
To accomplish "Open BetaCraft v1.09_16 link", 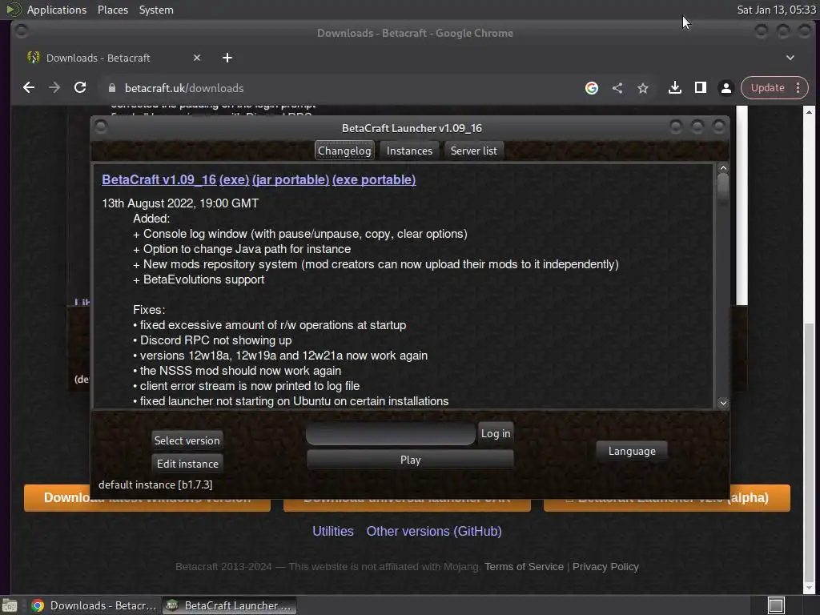I will (159, 179).
